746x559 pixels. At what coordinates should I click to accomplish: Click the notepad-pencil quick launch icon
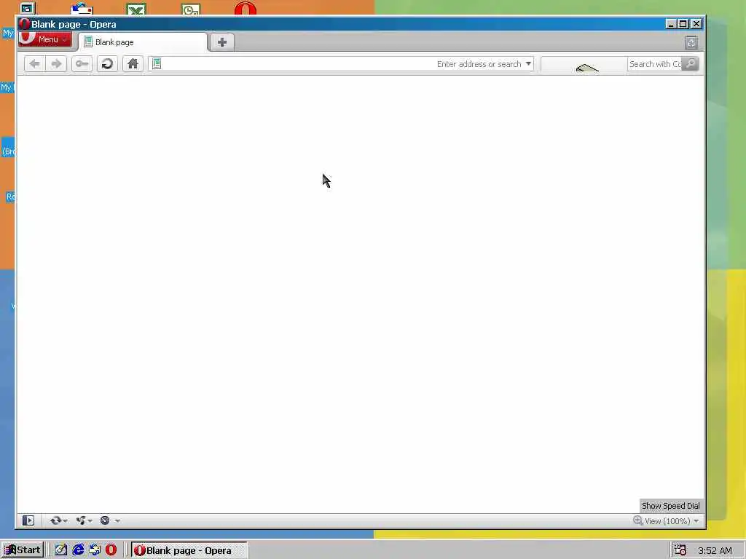(61, 550)
